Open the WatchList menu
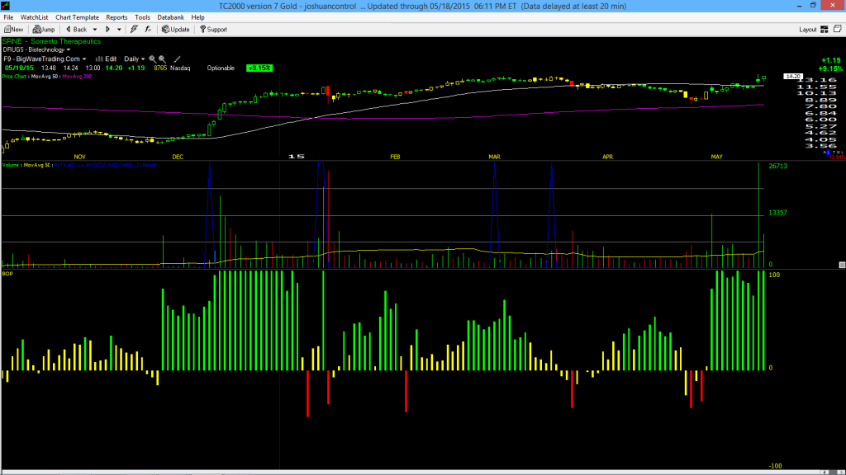 pyautogui.click(x=34, y=17)
